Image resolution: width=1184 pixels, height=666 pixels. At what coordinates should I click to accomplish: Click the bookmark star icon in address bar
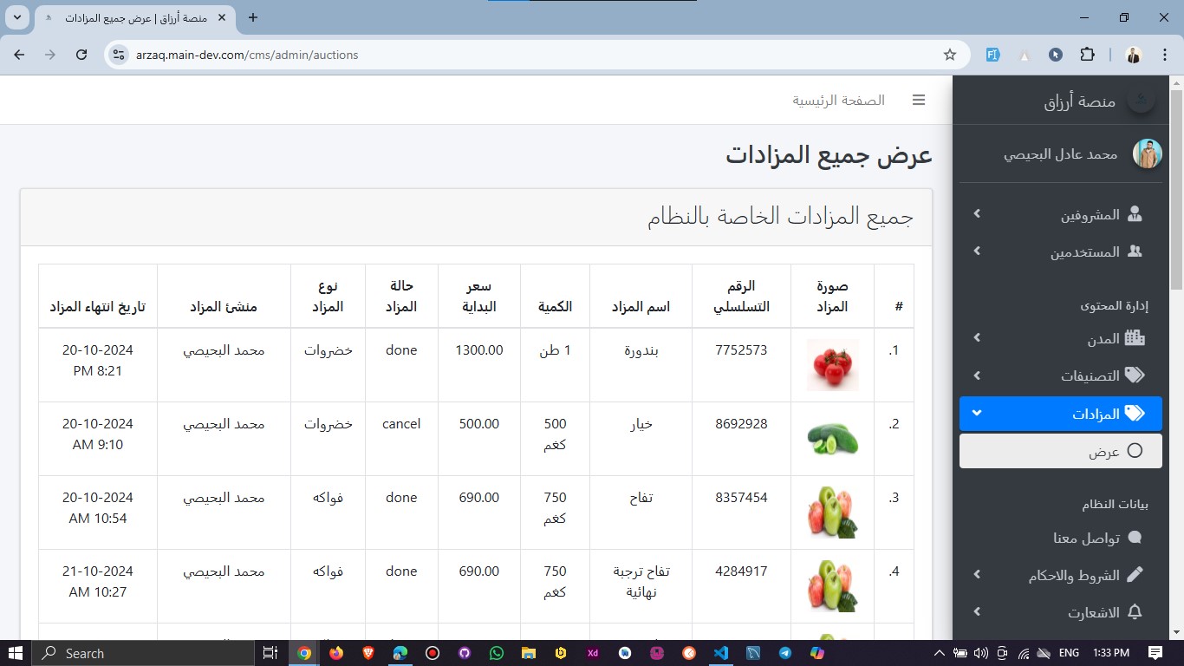(950, 55)
